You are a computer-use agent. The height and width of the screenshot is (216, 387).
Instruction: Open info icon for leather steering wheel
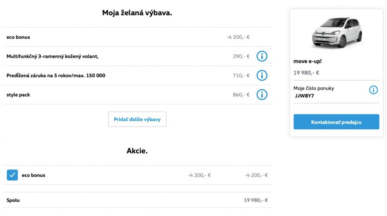(x=262, y=56)
